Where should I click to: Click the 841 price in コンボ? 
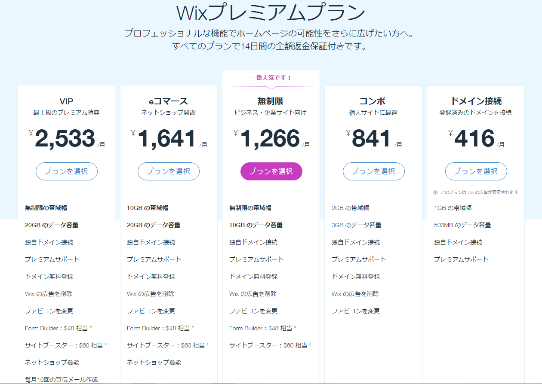click(x=371, y=138)
